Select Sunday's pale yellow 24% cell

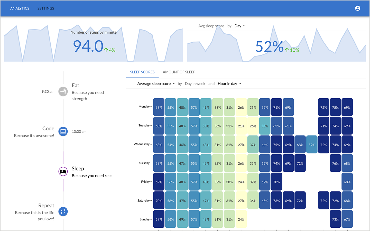tap(241, 219)
